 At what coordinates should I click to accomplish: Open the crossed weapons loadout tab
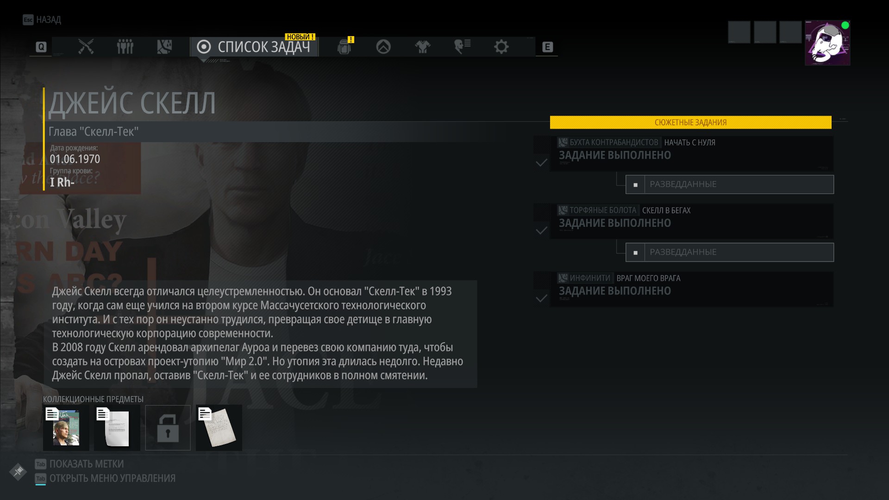click(86, 47)
